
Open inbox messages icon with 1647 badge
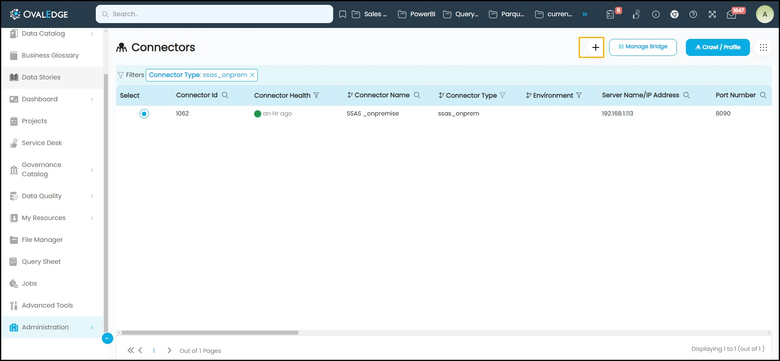point(731,15)
